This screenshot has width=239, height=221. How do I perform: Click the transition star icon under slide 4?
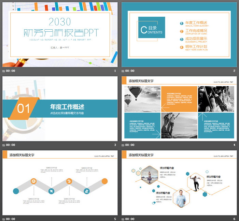pos(123,145)
